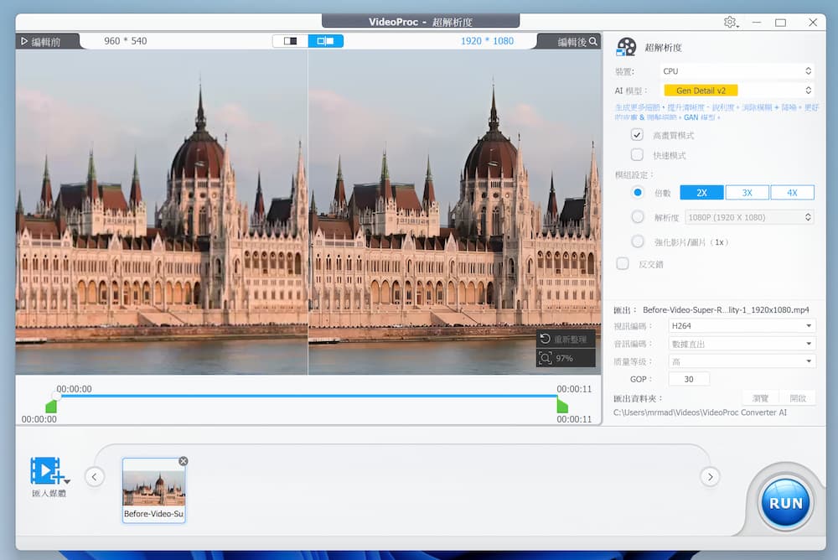Open the 視訊編碼 H264 dropdown
The image size is (838, 560).
click(742, 325)
